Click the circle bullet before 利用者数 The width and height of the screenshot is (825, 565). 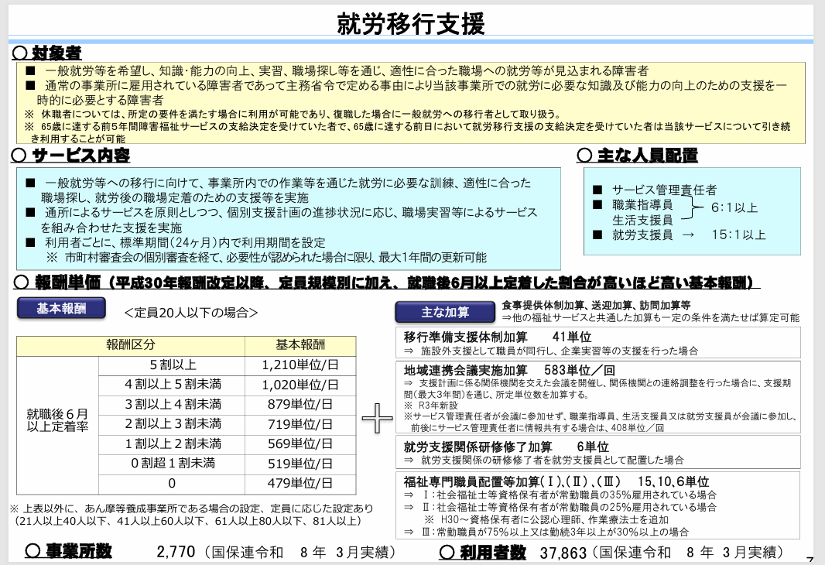[x=447, y=552]
